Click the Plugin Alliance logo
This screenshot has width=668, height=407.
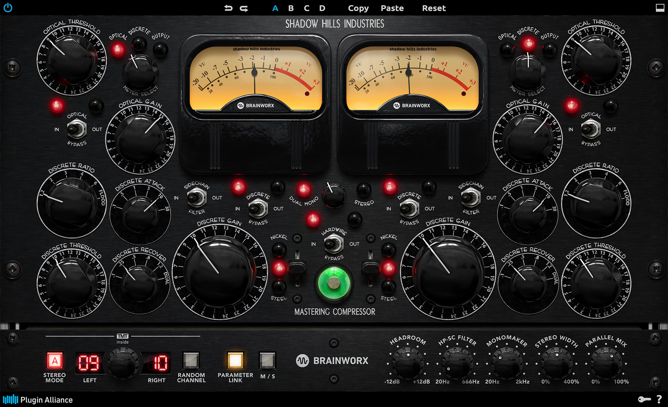(x=38, y=400)
